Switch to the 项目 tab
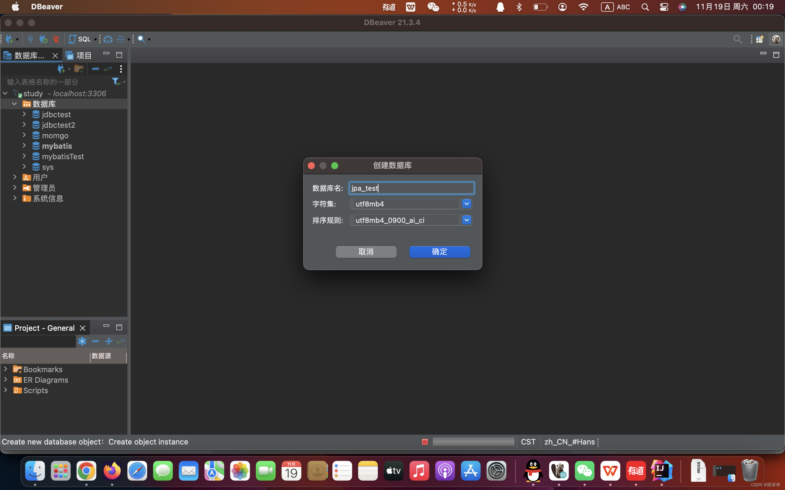785x490 pixels. [x=79, y=55]
